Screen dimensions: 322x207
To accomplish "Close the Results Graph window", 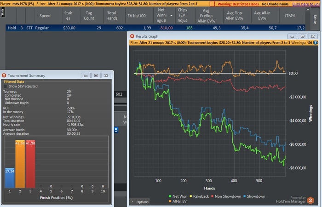I will pos(312,36).
